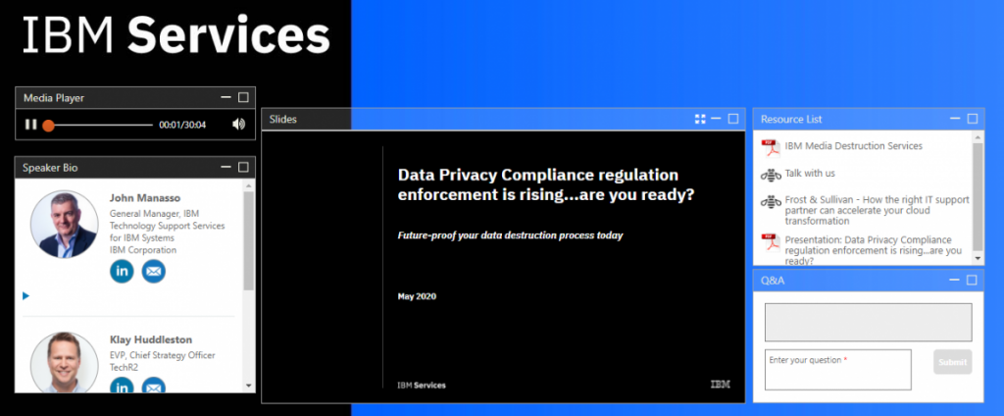This screenshot has height=416, width=1004.
Task: Email Klay Huddleston via envelope icon
Action: pos(154,386)
